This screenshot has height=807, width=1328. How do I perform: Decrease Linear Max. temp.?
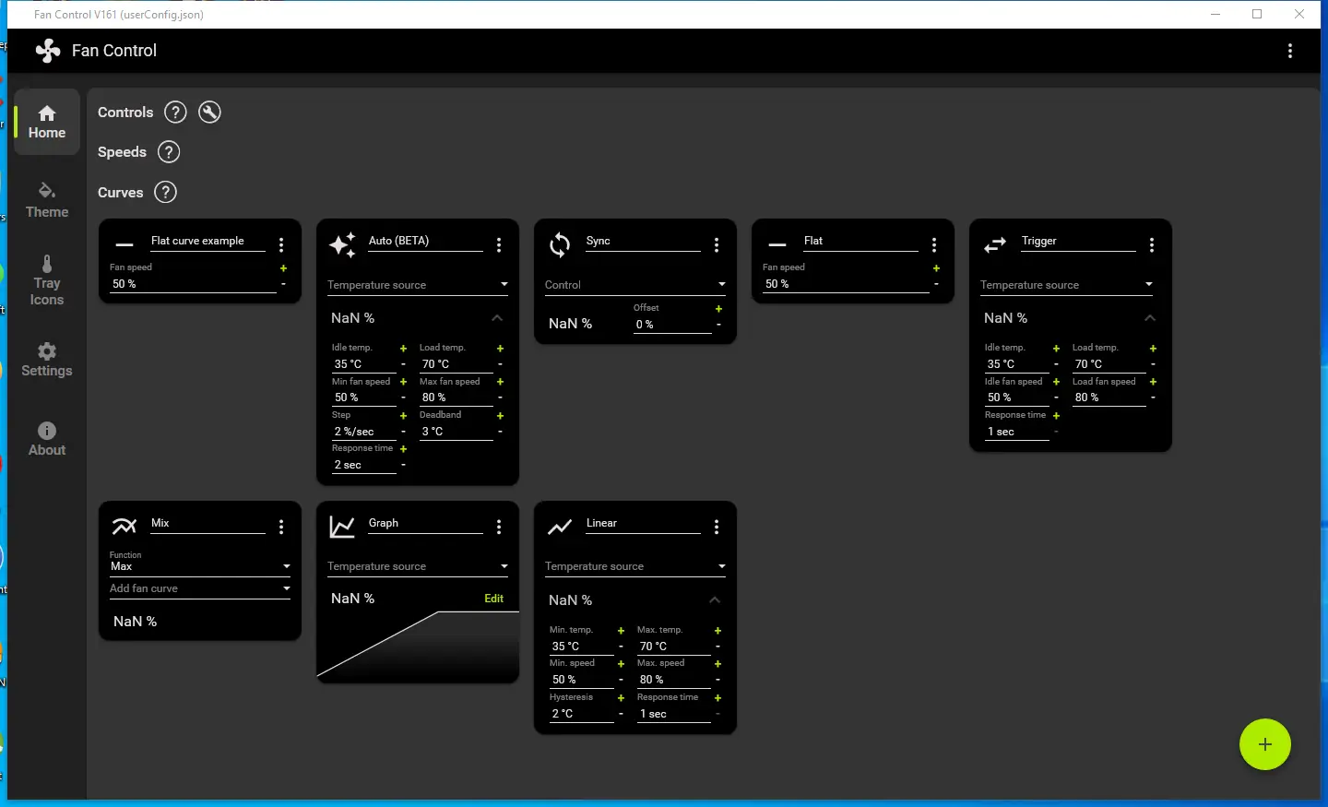[717, 647]
